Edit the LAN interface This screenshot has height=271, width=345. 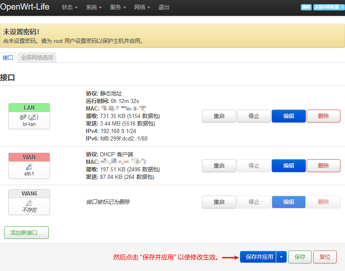(288, 116)
